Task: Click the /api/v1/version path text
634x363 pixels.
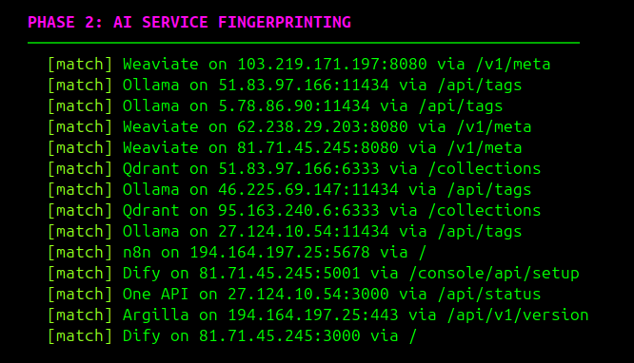Action: [518, 315]
